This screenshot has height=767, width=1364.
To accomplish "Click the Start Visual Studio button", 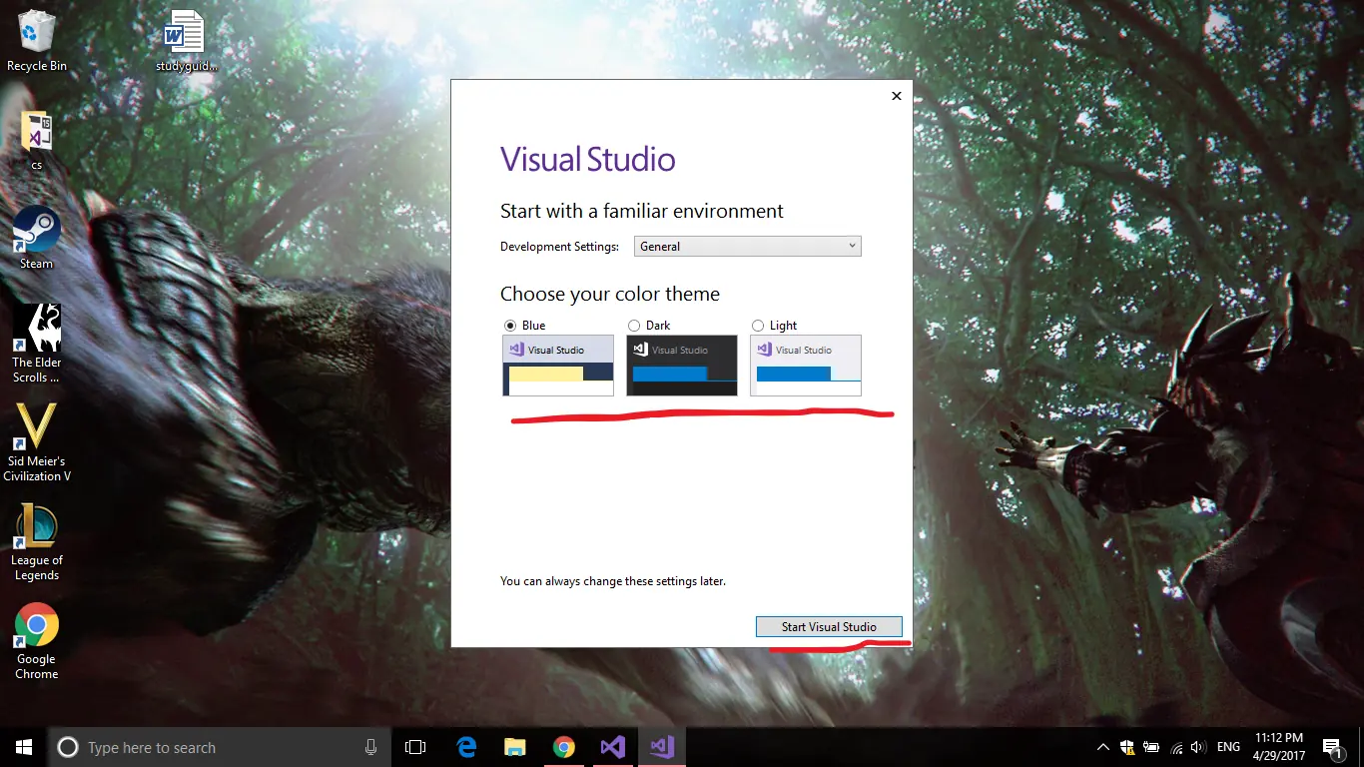I will 829,627.
